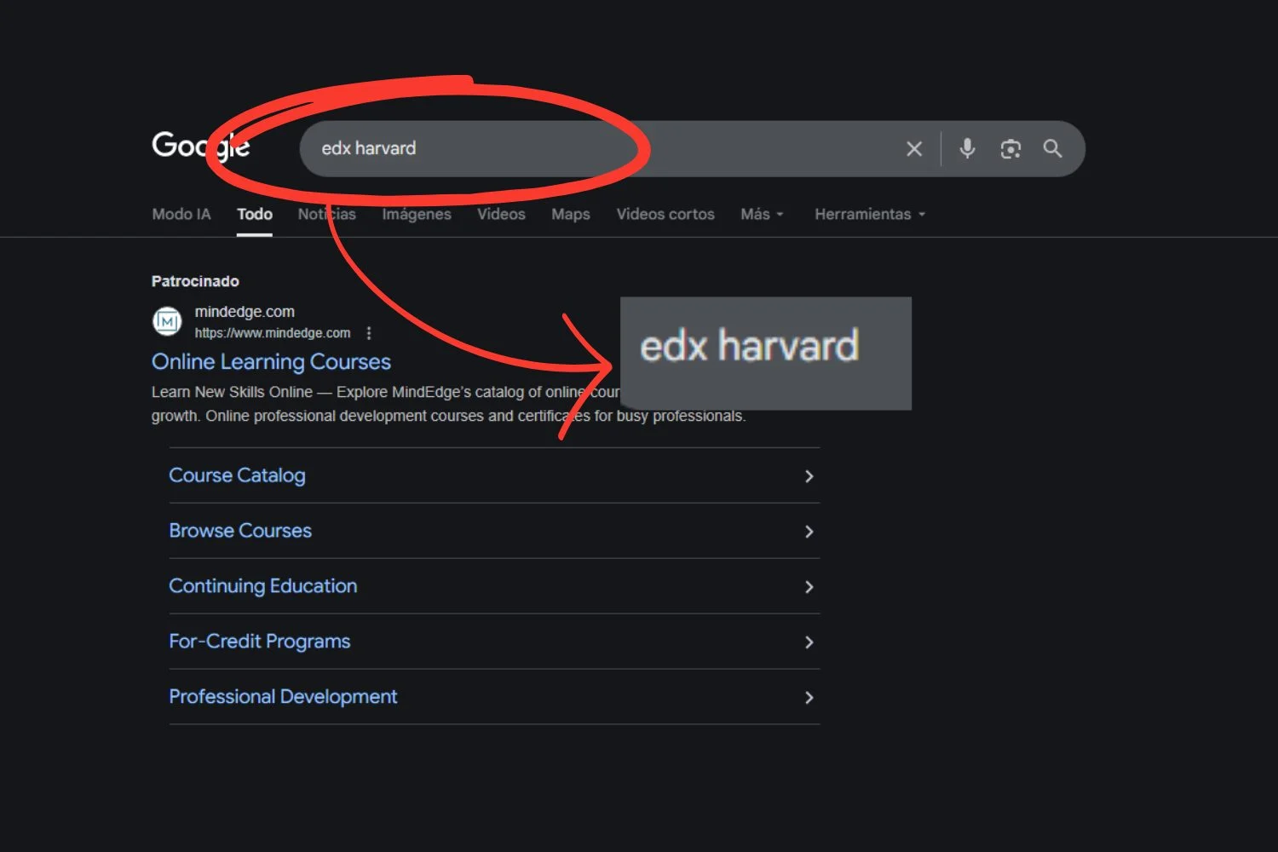Open the three-dot menu beside mindedge.com
The image size is (1278, 852).
[369, 333]
